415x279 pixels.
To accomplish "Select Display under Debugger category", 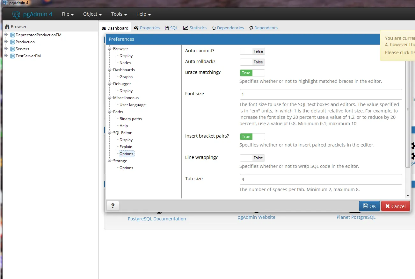I will 126,91.
